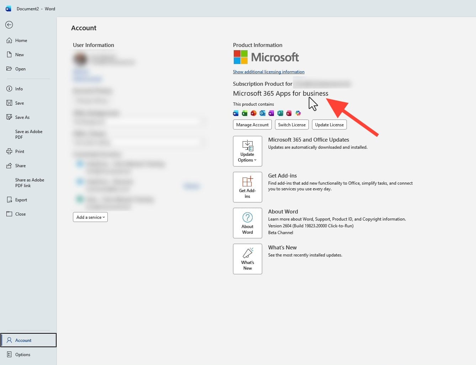Select the Copilot icon
This screenshot has width=476, height=365.
click(298, 113)
